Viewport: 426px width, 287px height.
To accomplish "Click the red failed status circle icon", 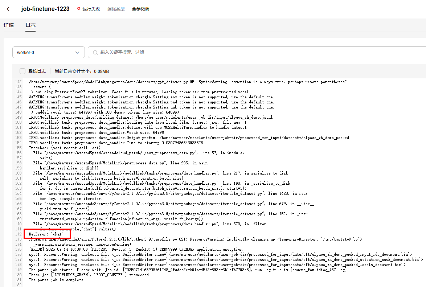I will [x=79, y=9].
